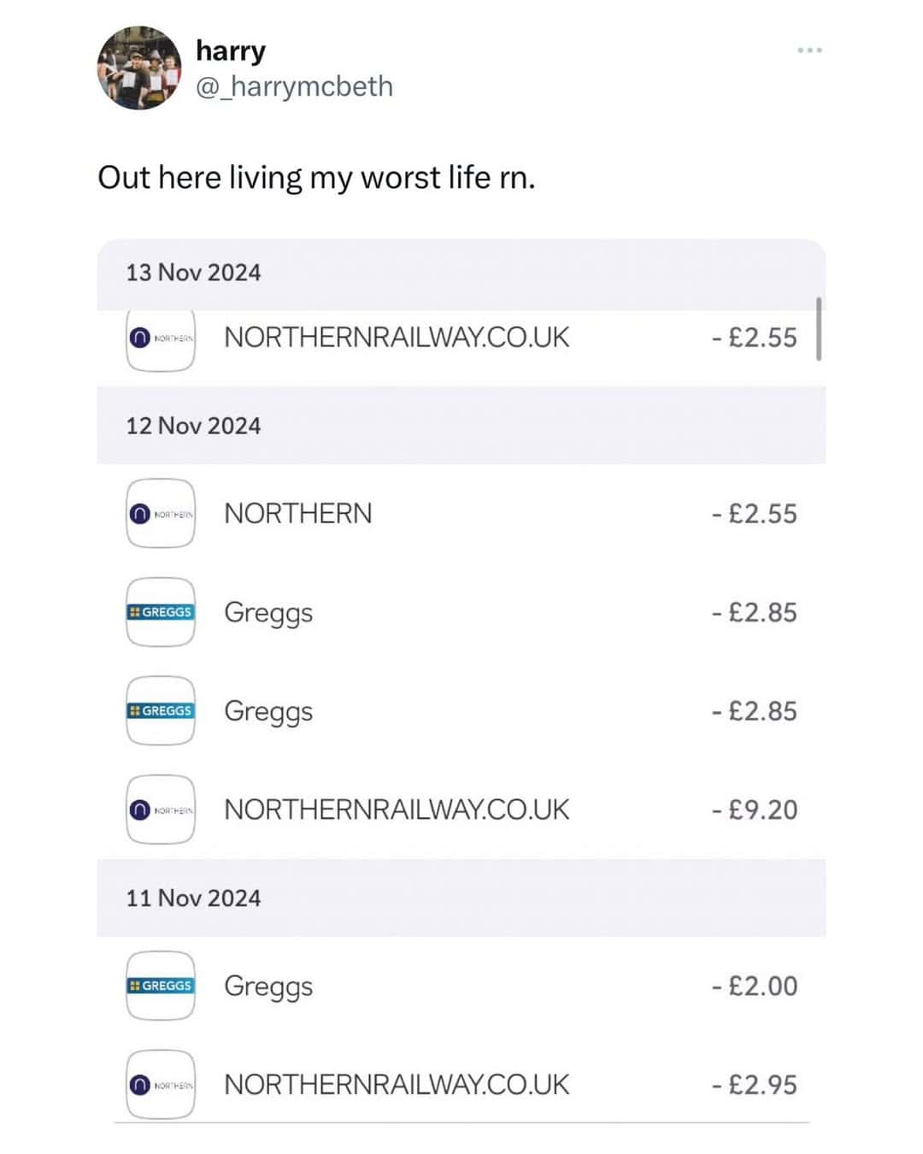Select the 13 Nov 2024 date header
Viewport: 923px width, 1154px height.
pos(193,273)
